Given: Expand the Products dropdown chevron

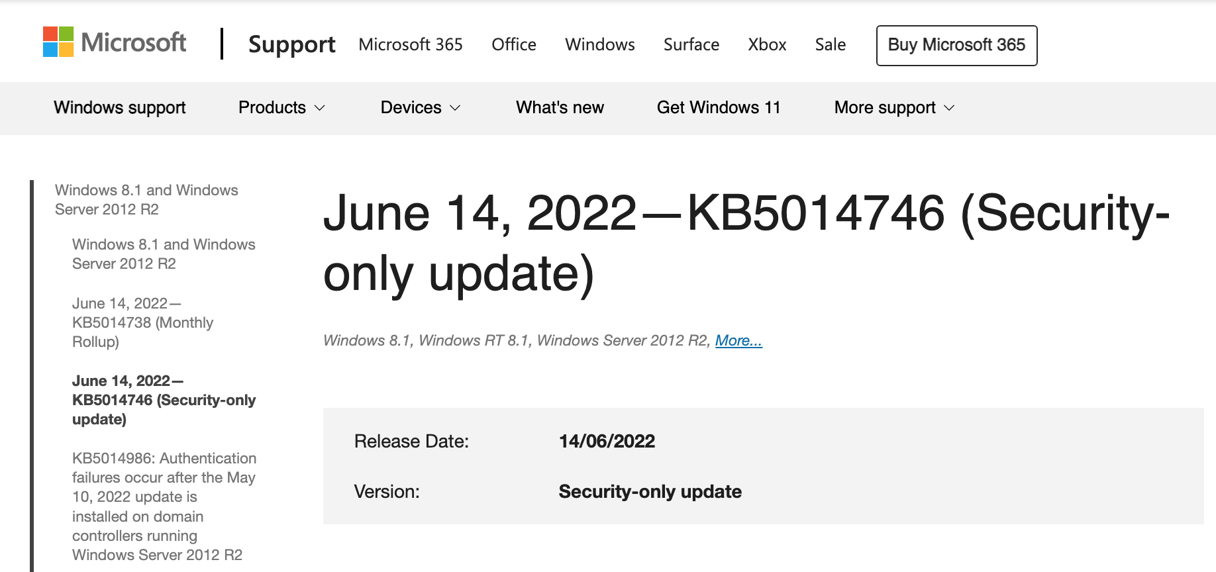Looking at the screenshot, I should 320,108.
